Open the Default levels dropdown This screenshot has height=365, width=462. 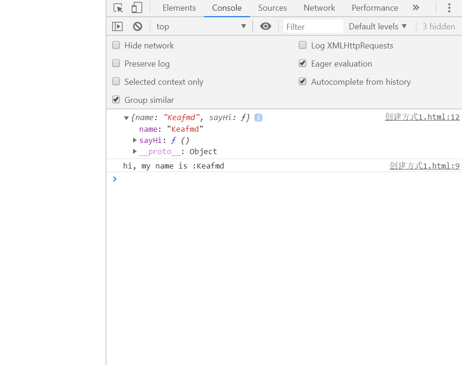click(x=378, y=27)
